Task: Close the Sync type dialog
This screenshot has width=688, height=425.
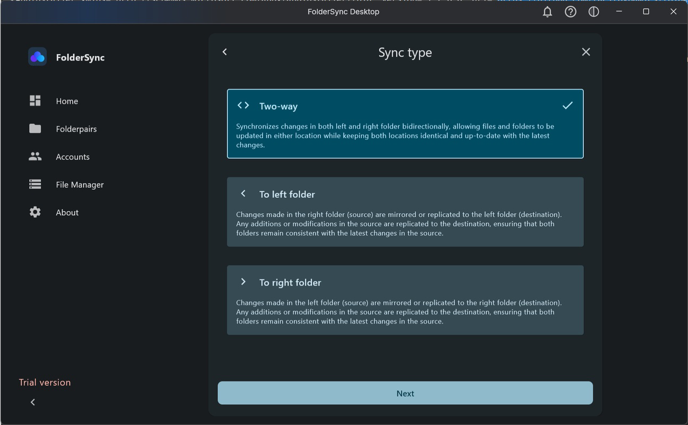Action: point(586,52)
